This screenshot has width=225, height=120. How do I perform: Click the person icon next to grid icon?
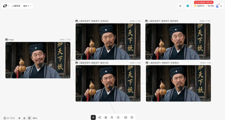[x=24, y=118]
